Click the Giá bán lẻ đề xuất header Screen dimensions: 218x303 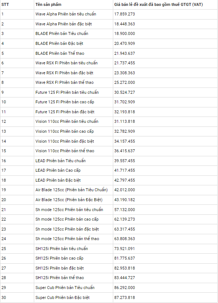pos(158,4)
